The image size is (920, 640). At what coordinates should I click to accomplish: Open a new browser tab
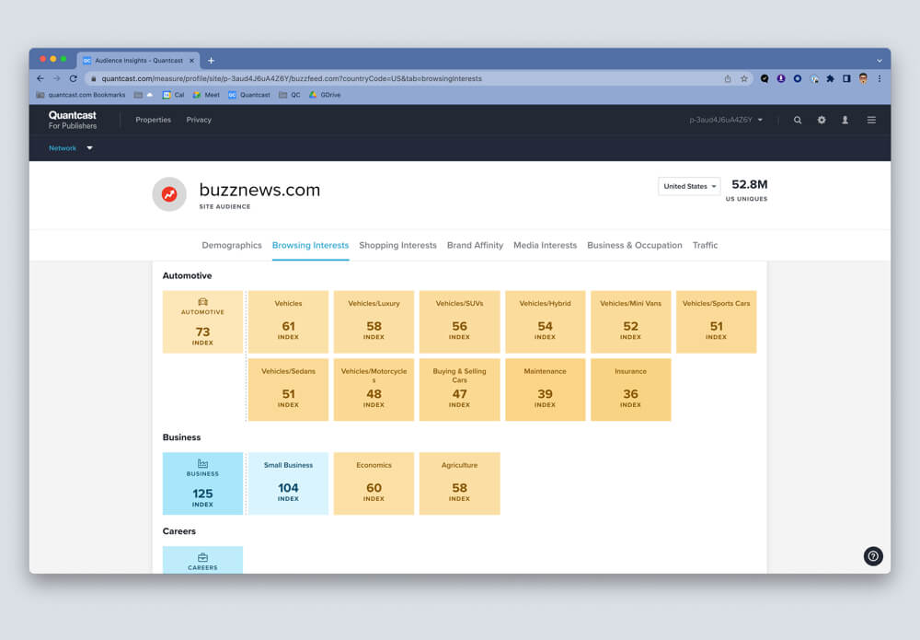pos(211,61)
